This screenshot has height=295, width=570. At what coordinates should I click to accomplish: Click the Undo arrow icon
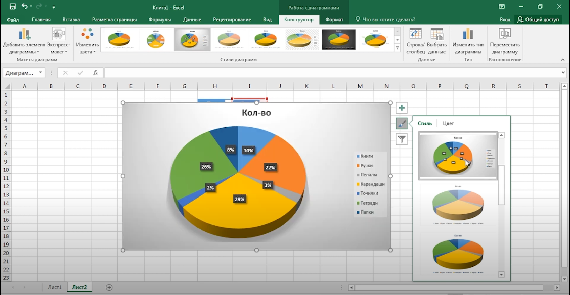pos(24,7)
